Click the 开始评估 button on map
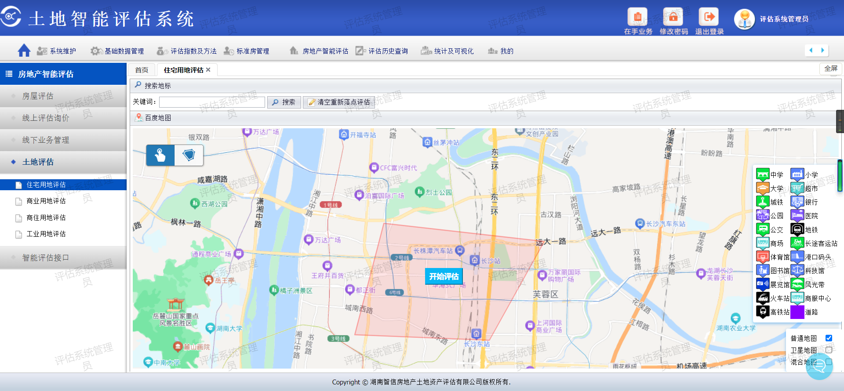This screenshot has height=391, width=844. (444, 276)
